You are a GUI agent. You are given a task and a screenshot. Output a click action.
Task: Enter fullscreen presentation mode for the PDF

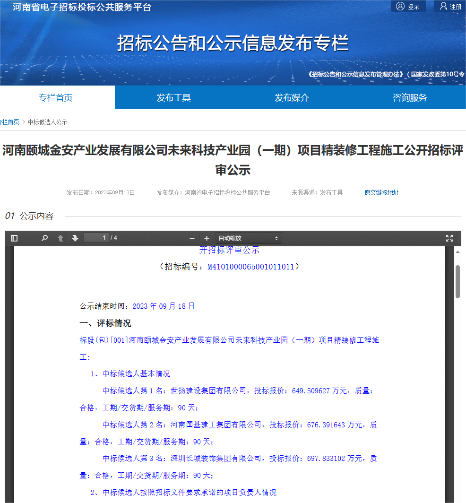click(x=449, y=238)
